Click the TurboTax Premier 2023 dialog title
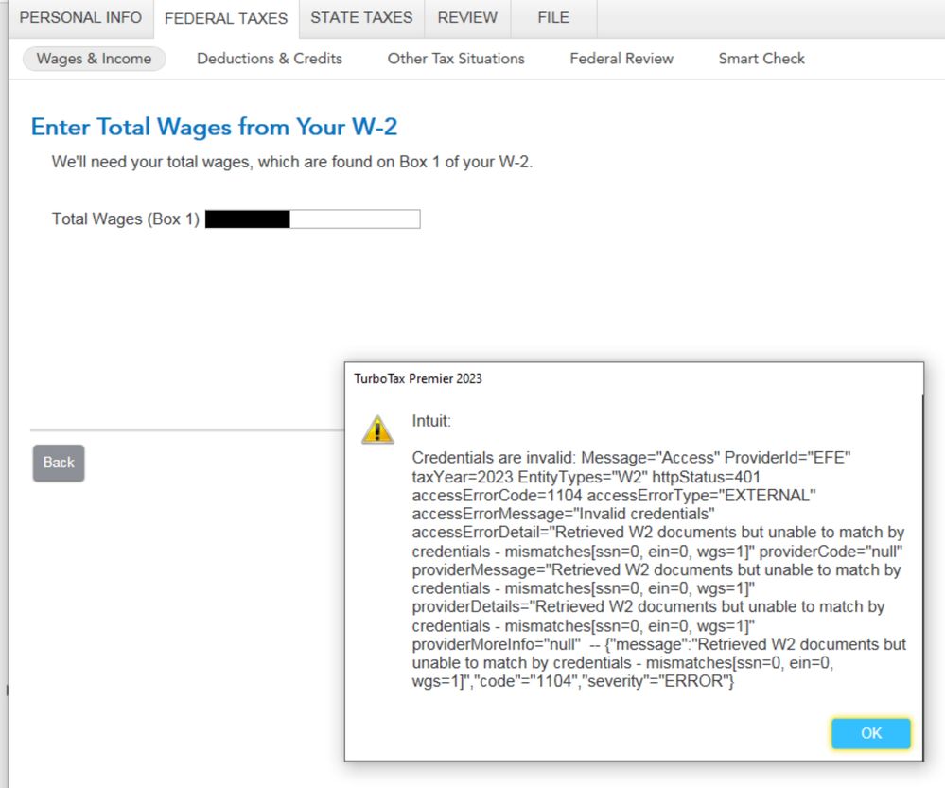 pyautogui.click(x=418, y=378)
